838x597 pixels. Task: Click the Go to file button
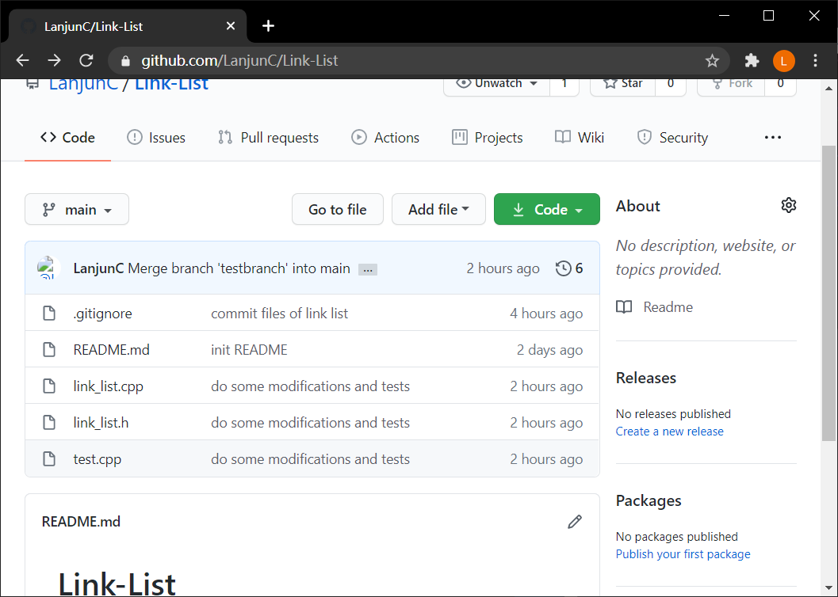click(338, 209)
